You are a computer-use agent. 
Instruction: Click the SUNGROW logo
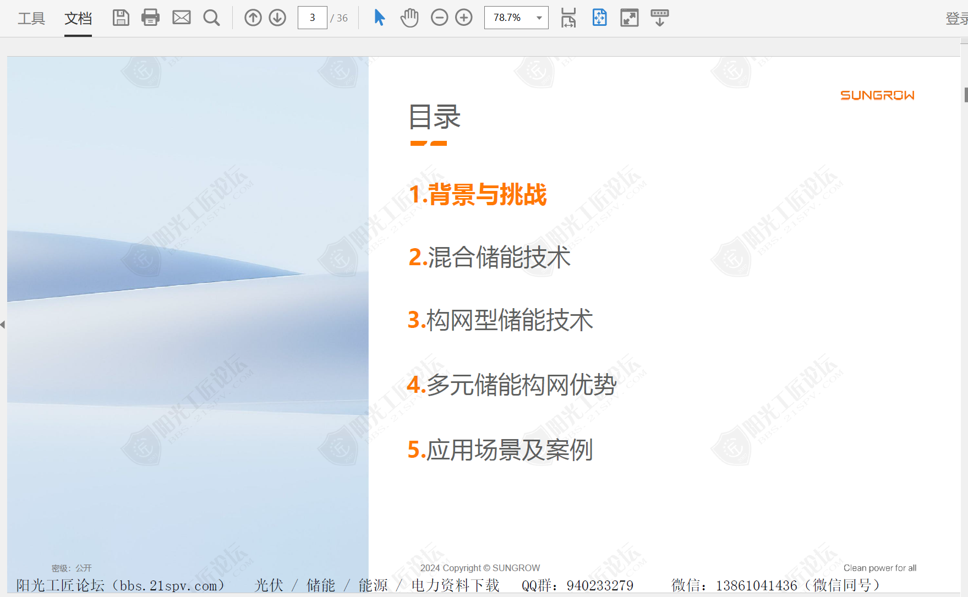click(x=877, y=95)
